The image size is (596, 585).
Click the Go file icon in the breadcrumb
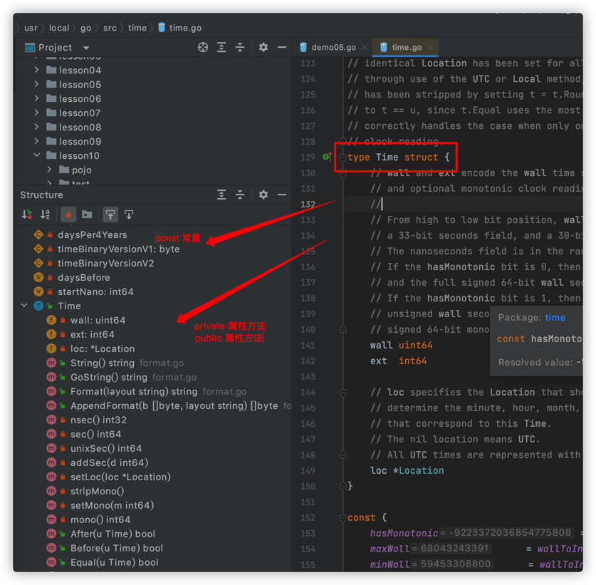162,27
